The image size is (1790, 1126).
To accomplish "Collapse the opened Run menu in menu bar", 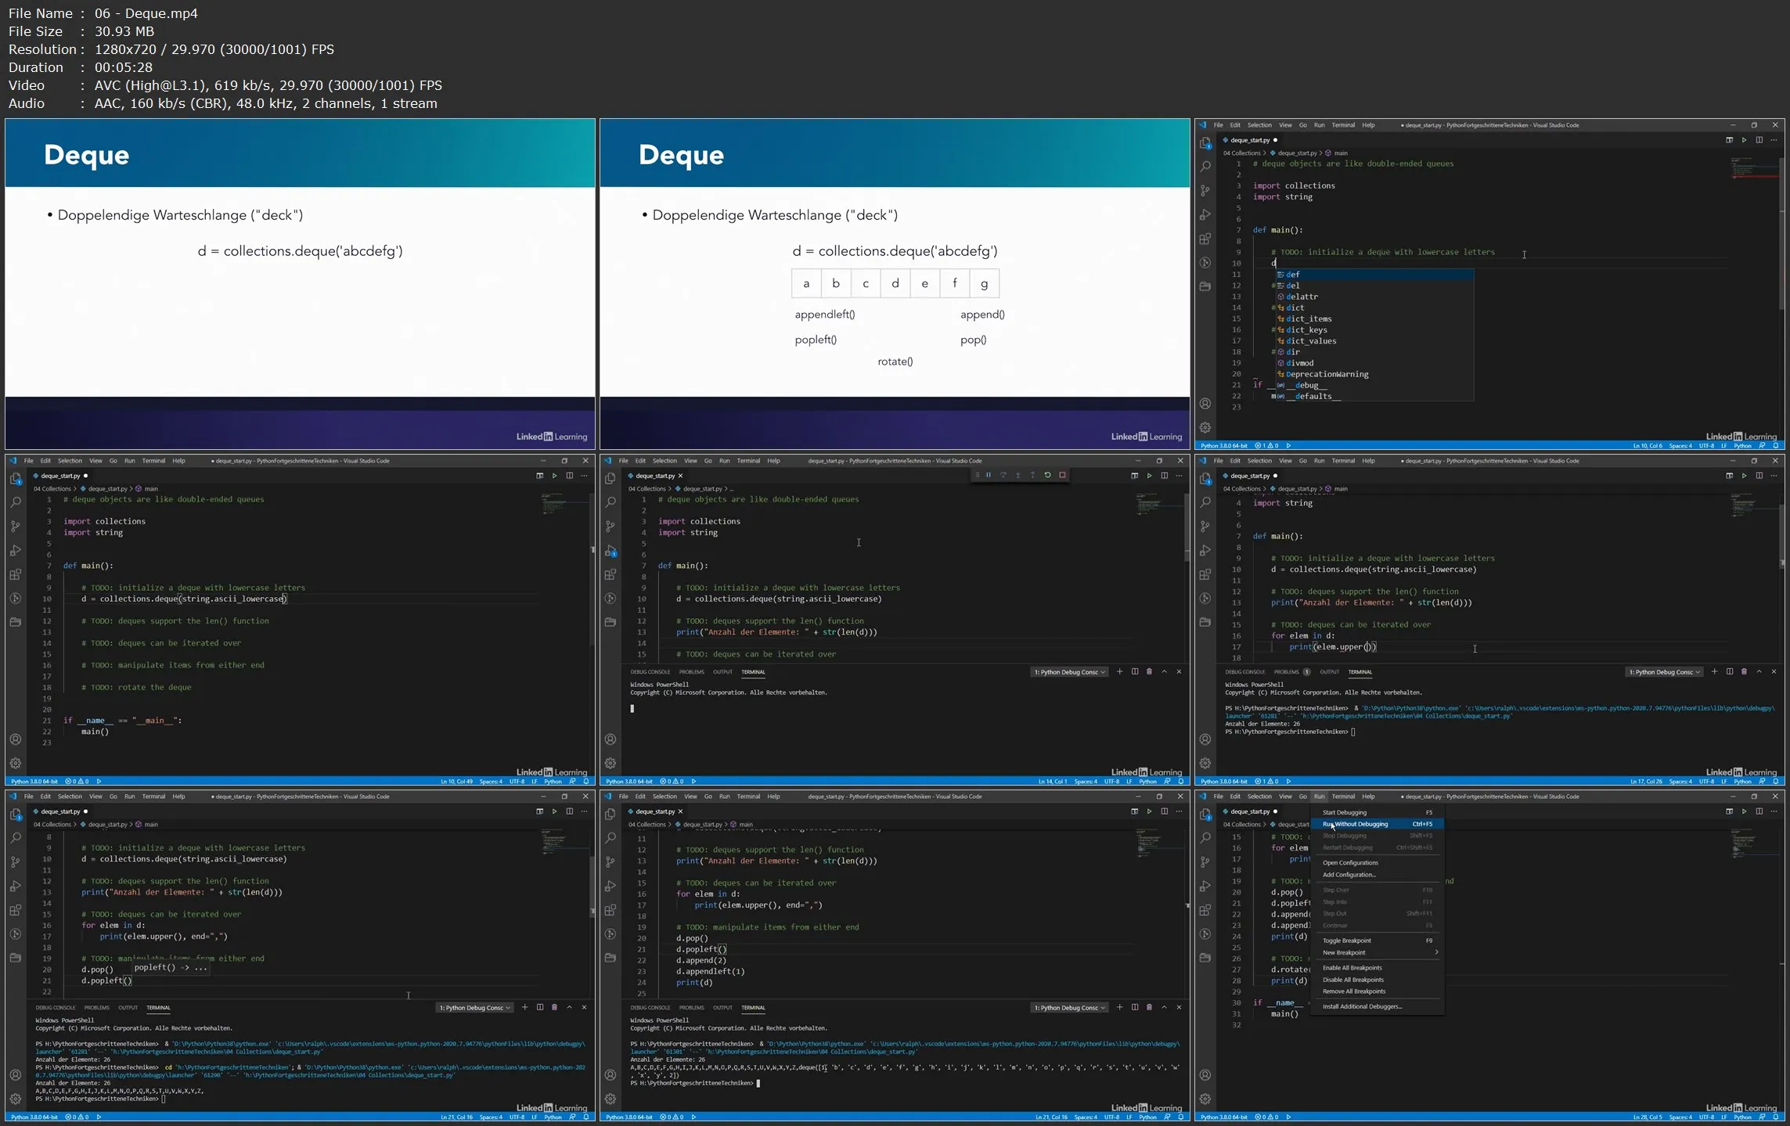I will (1319, 797).
